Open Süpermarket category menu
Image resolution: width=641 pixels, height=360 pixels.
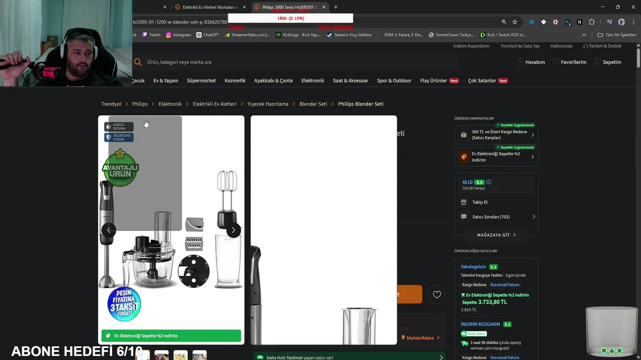pos(201,80)
